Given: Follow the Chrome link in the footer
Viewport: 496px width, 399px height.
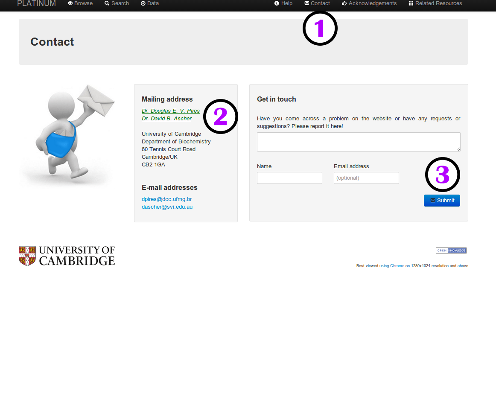Looking at the screenshot, I should (397, 266).
